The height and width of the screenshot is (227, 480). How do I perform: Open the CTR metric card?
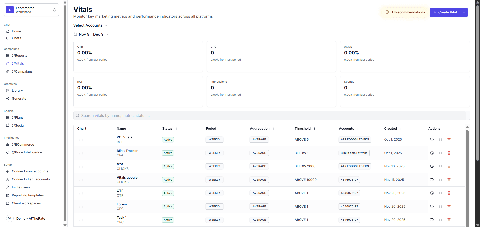[138, 57]
